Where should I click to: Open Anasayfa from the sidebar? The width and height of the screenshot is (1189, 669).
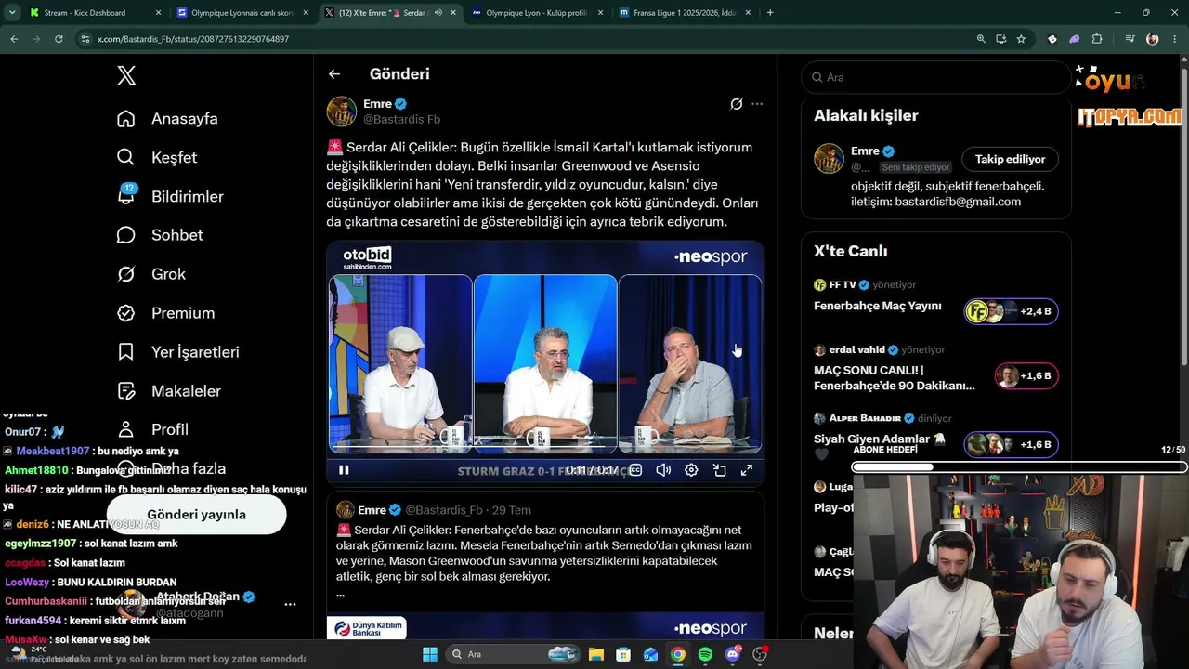click(167, 119)
